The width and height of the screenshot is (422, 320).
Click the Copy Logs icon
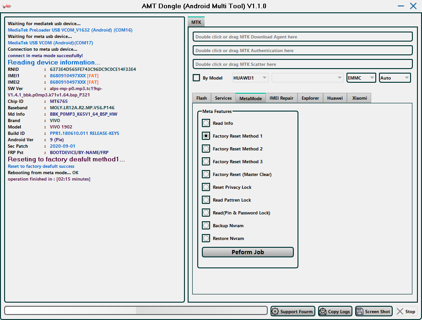point(323,311)
